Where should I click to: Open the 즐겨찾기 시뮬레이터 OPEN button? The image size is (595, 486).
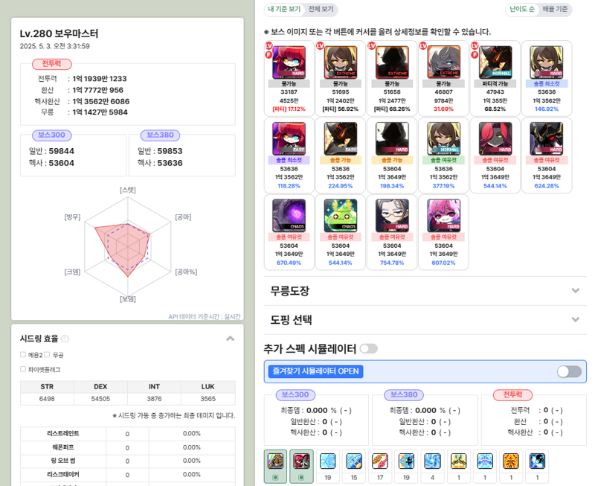315,371
